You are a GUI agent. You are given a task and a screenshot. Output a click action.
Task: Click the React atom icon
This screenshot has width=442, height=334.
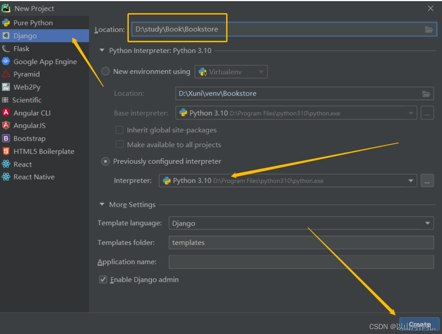coord(6,164)
